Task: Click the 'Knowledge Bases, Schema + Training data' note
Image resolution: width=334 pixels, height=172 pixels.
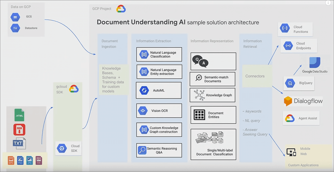Action: [113, 80]
